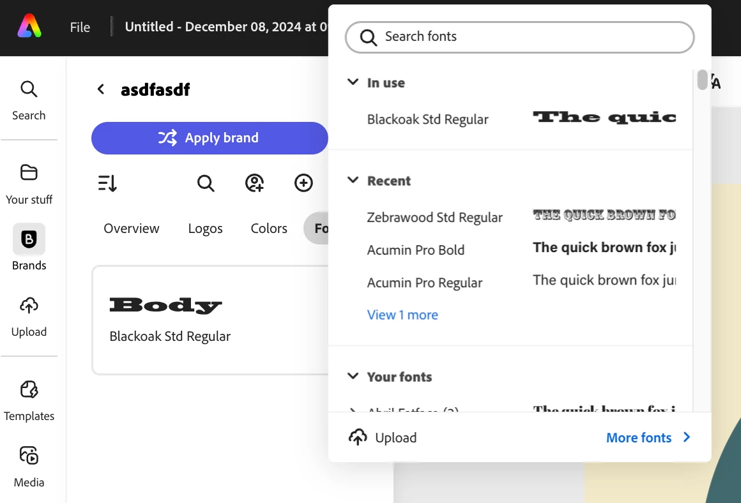Click the magnifier icon in font search
The image size is (741, 503).
(x=368, y=37)
